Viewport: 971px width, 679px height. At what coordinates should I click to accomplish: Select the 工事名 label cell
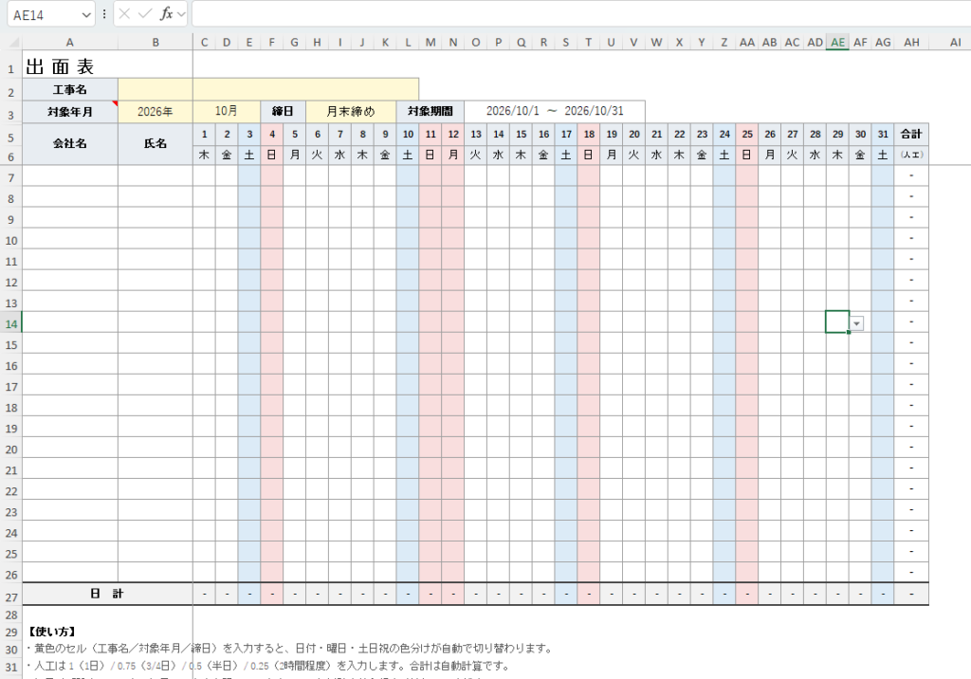click(x=70, y=90)
